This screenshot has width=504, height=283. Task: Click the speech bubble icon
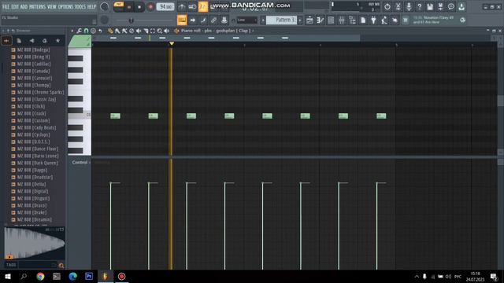pos(451,7)
